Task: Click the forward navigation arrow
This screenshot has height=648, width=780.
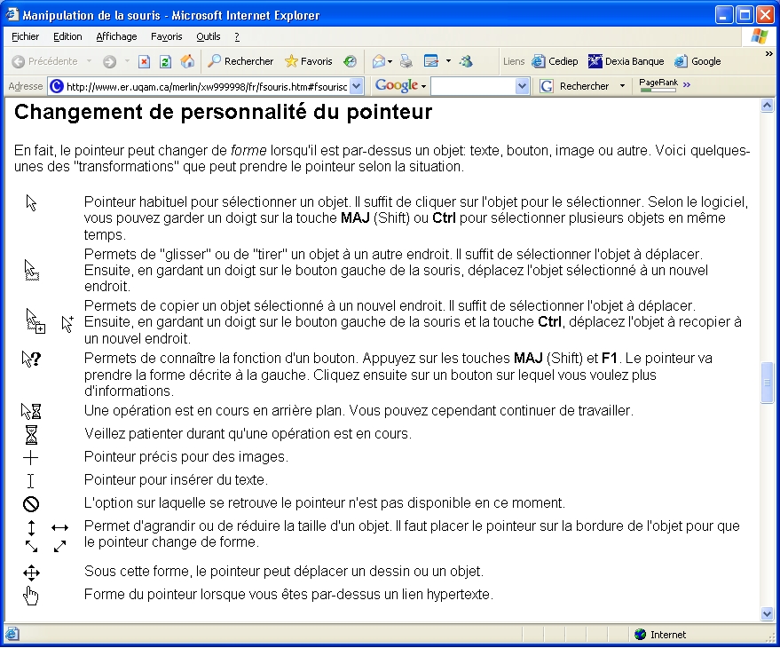Action: coord(109,61)
